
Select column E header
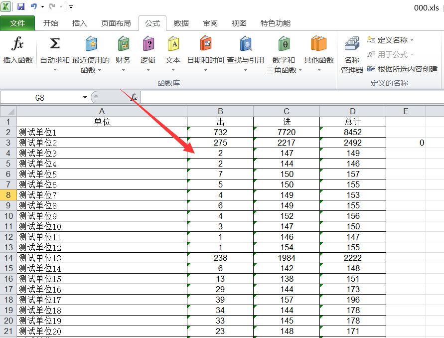pos(406,111)
